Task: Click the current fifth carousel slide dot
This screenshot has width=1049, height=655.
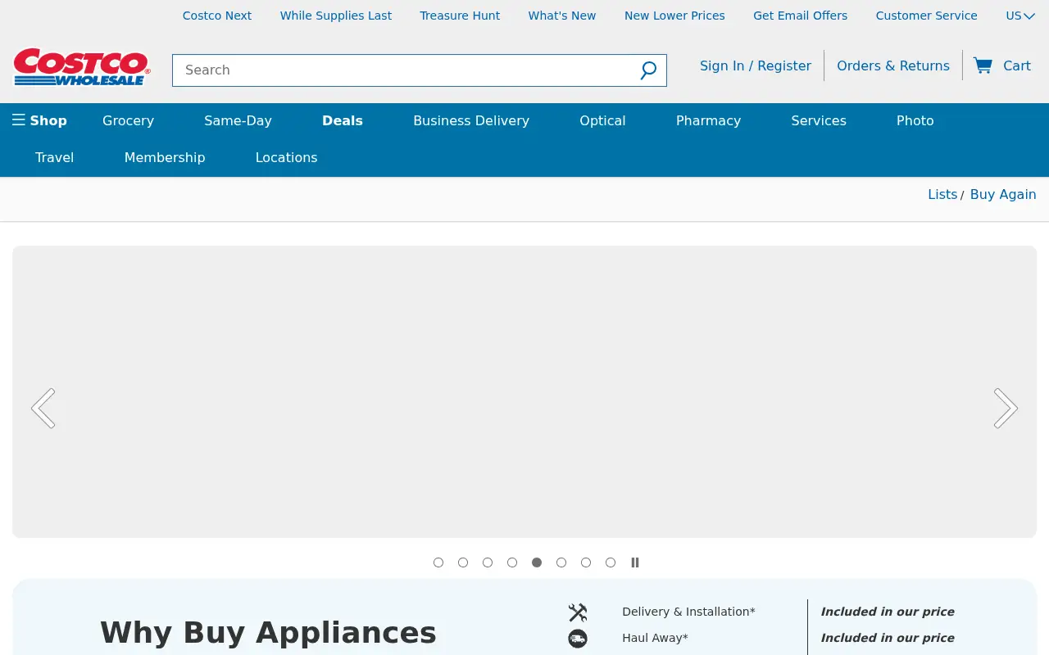Action: point(537,562)
